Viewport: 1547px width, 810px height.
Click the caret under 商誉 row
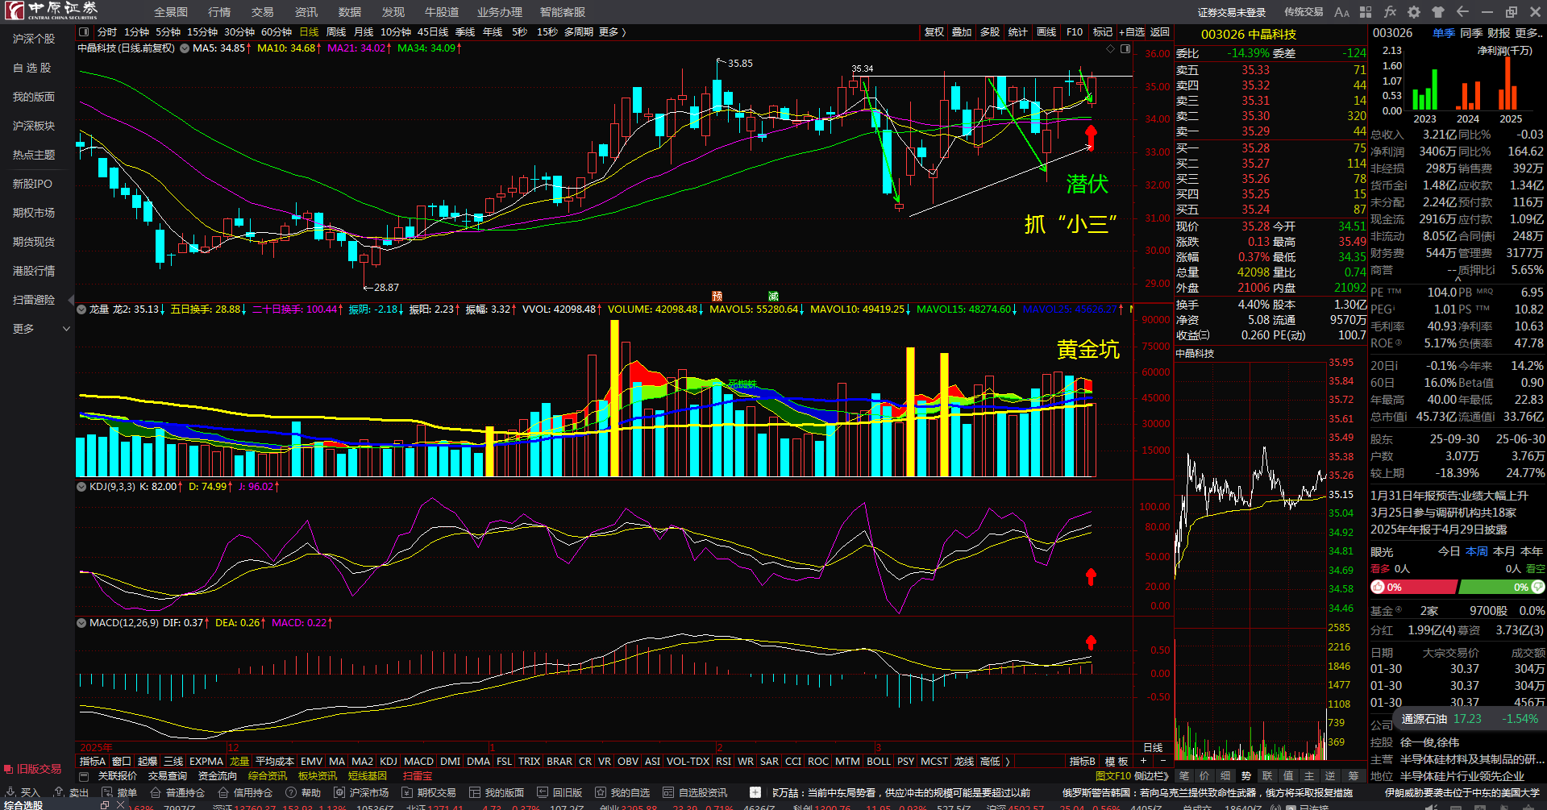pos(1457,279)
